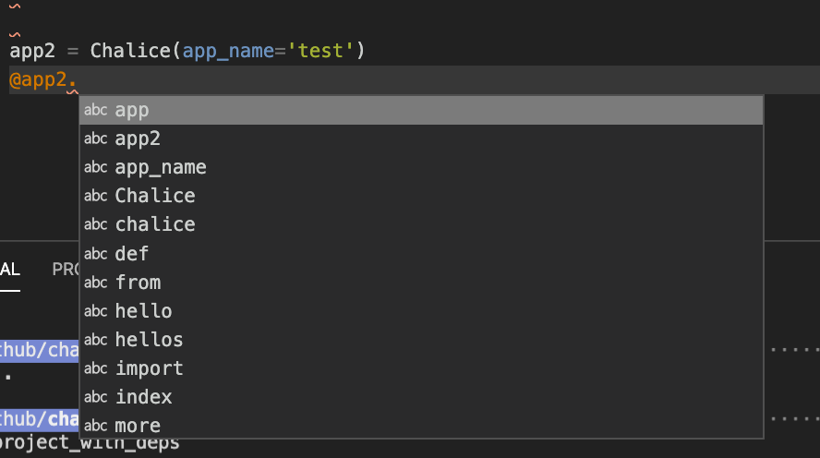The height and width of the screenshot is (458, 820).
Task: Pick the 'index' suggestion entry
Action: 421,397
